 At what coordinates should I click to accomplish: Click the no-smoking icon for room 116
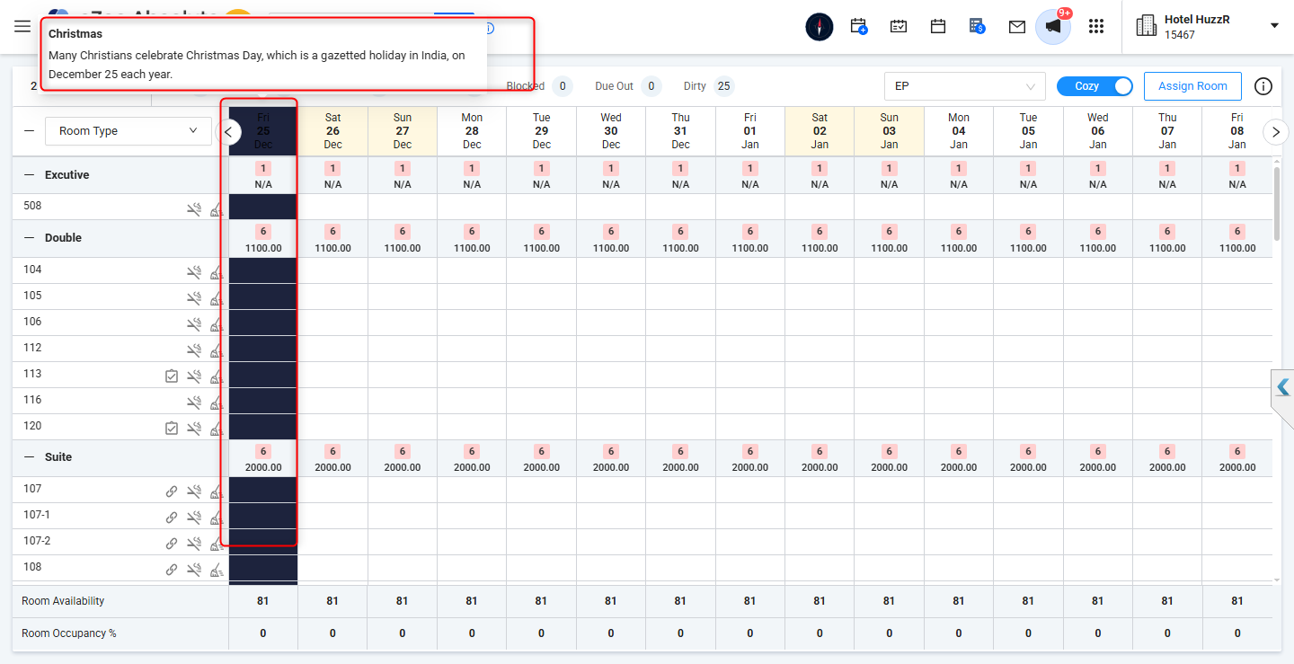click(194, 403)
